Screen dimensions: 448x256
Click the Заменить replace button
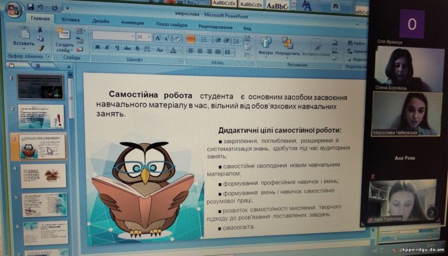coord(357,51)
